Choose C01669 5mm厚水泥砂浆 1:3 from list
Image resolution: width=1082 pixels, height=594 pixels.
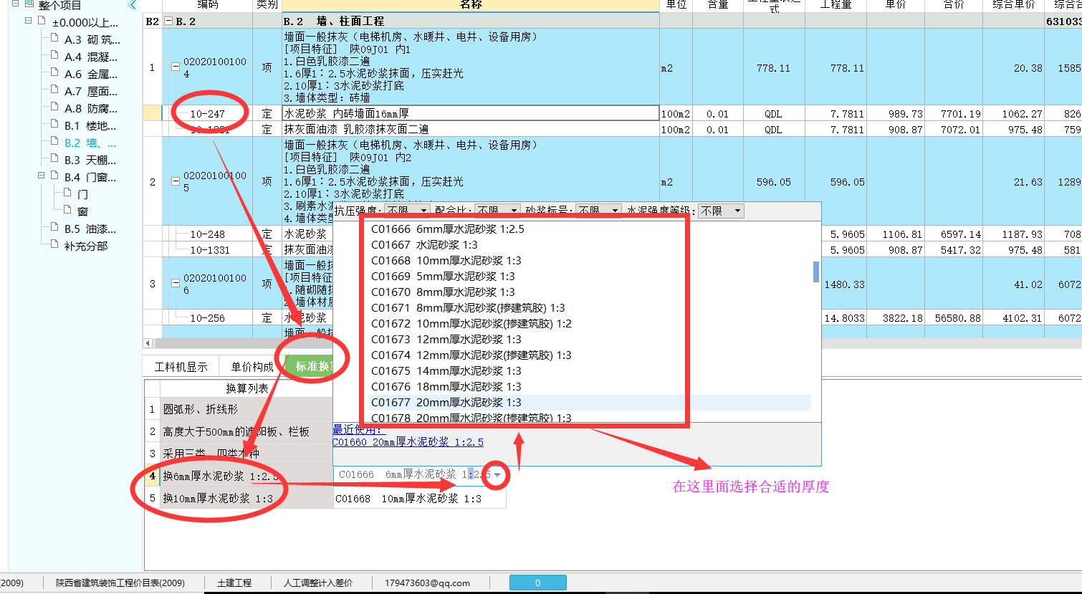(x=443, y=277)
